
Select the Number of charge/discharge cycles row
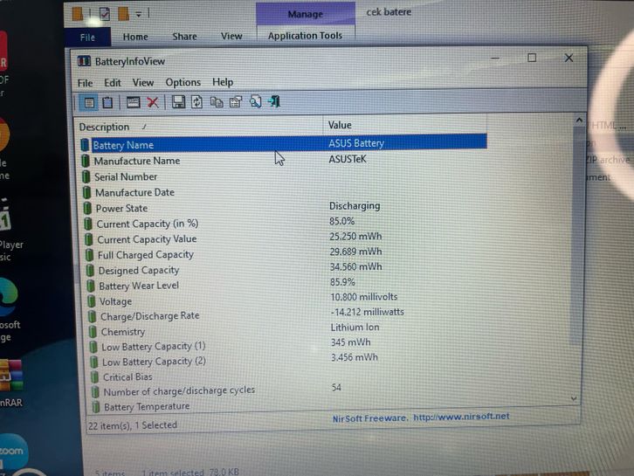[290, 391]
